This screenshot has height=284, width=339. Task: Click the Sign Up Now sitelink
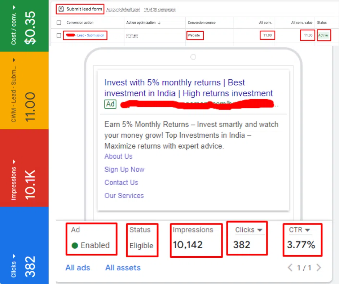tap(124, 169)
